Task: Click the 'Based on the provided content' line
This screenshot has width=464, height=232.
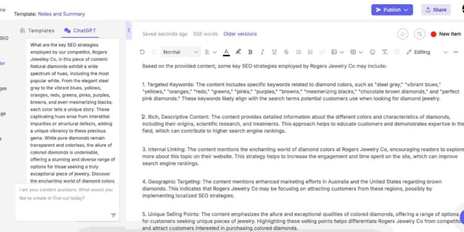Action: coord(264,66)
